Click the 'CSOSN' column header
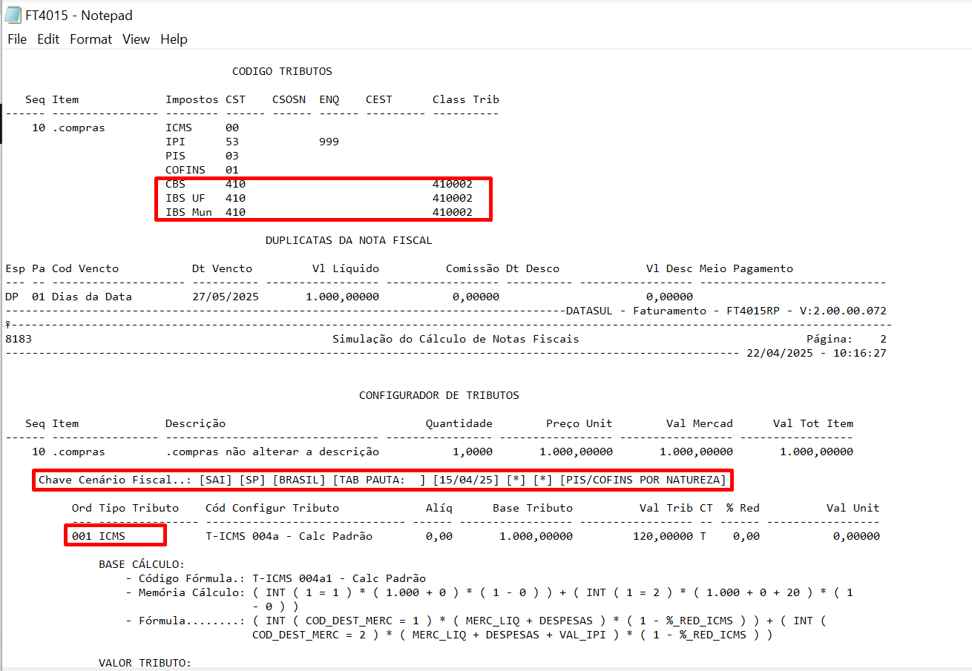The height and width of the screenshot is (671, 972). point(289,99)
